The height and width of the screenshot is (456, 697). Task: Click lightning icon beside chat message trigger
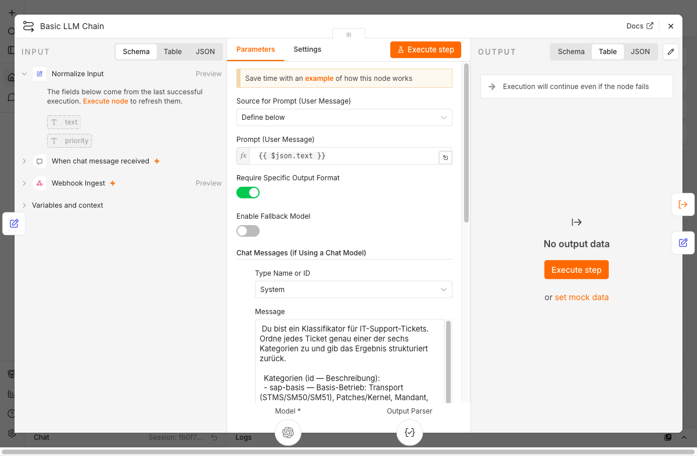[x=157, y=161]
